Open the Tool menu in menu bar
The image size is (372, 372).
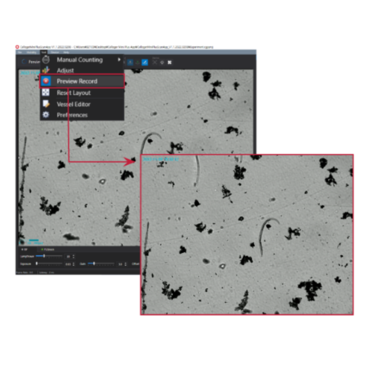pos(44,52)
